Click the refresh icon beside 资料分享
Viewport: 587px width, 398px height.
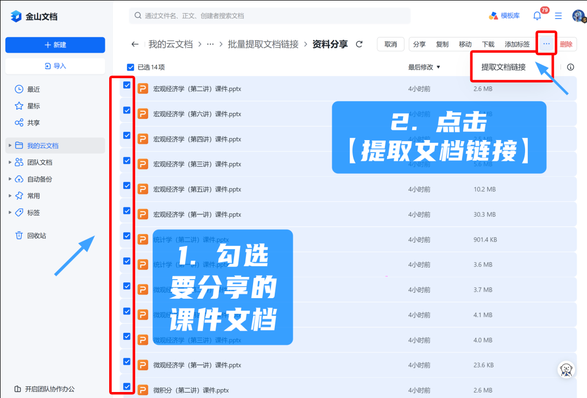tap(359, 45)
